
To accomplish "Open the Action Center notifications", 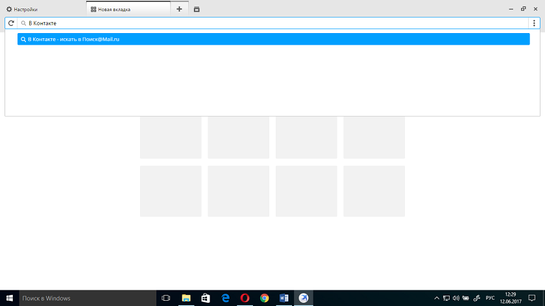I will click(x=532, y=298).
